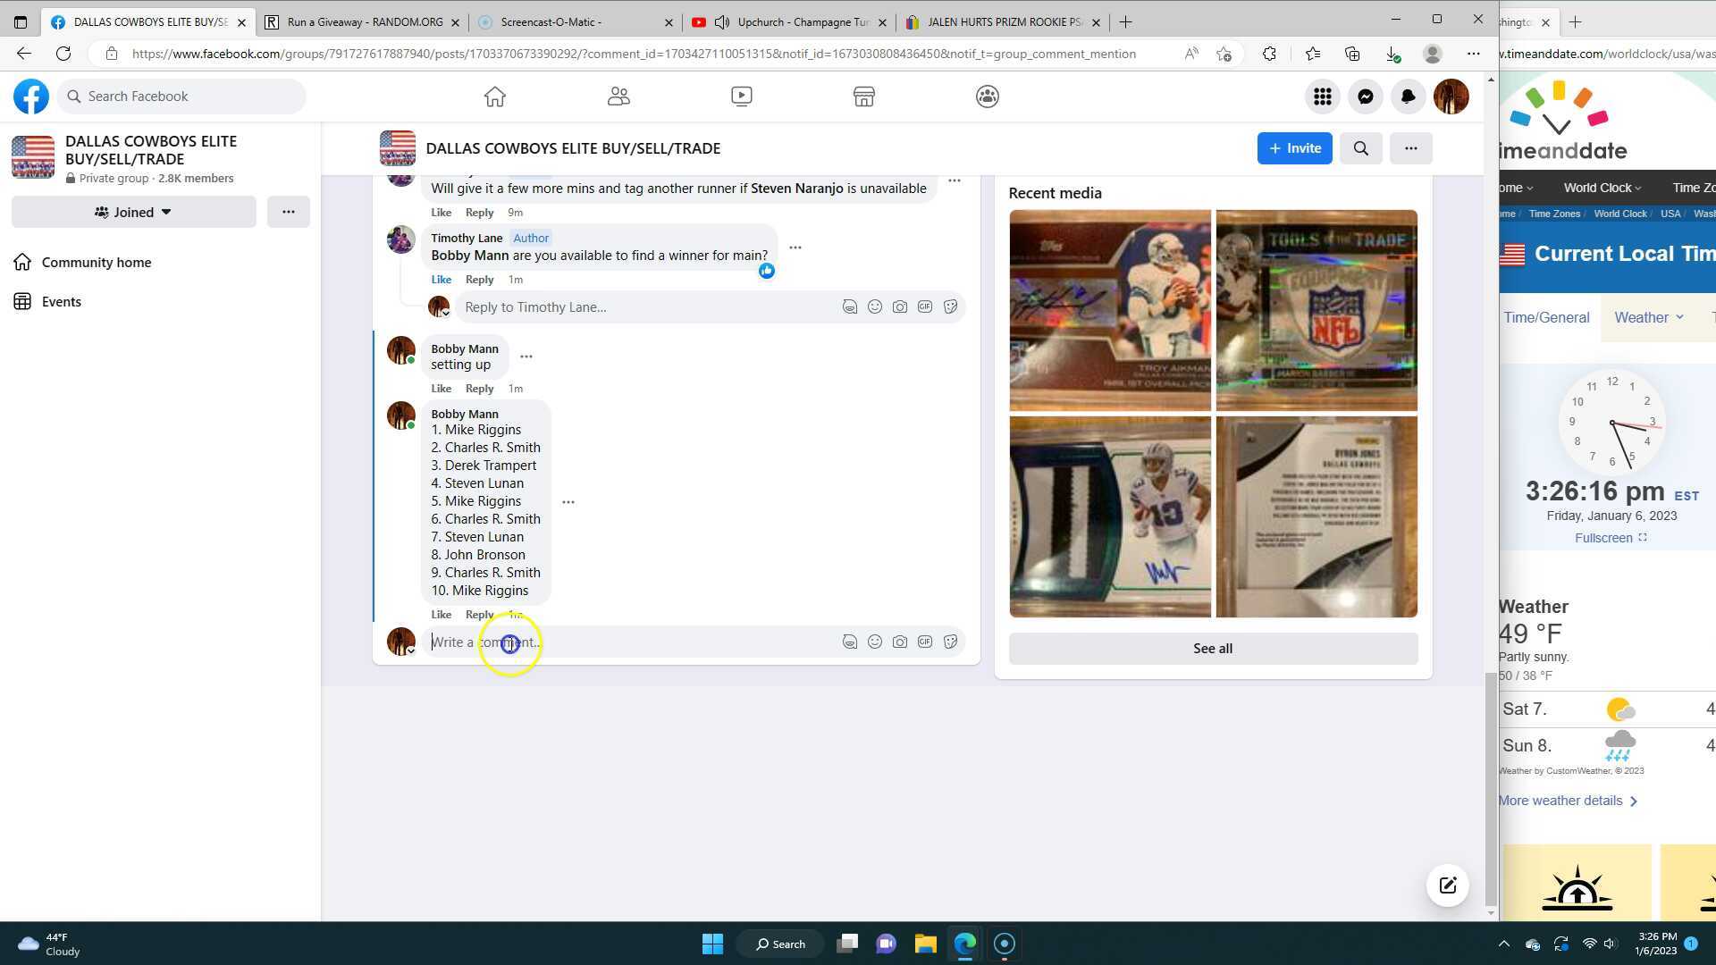Click See all under Recent media
The image size is (1716, 965).
(1212, 649)
